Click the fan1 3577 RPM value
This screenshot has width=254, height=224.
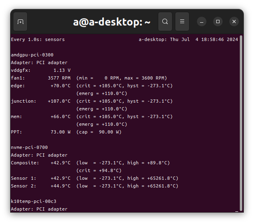(x=59, y=78)
